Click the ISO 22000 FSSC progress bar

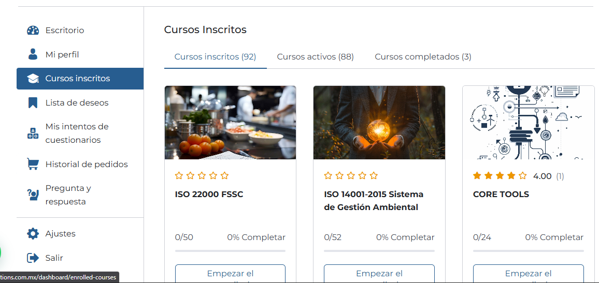tap(230, 251)
